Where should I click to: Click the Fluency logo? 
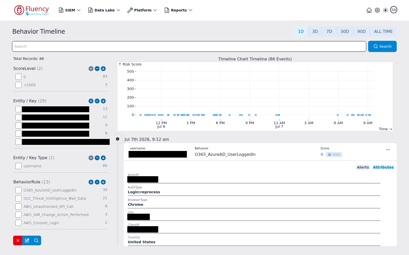tap(31, 10)
